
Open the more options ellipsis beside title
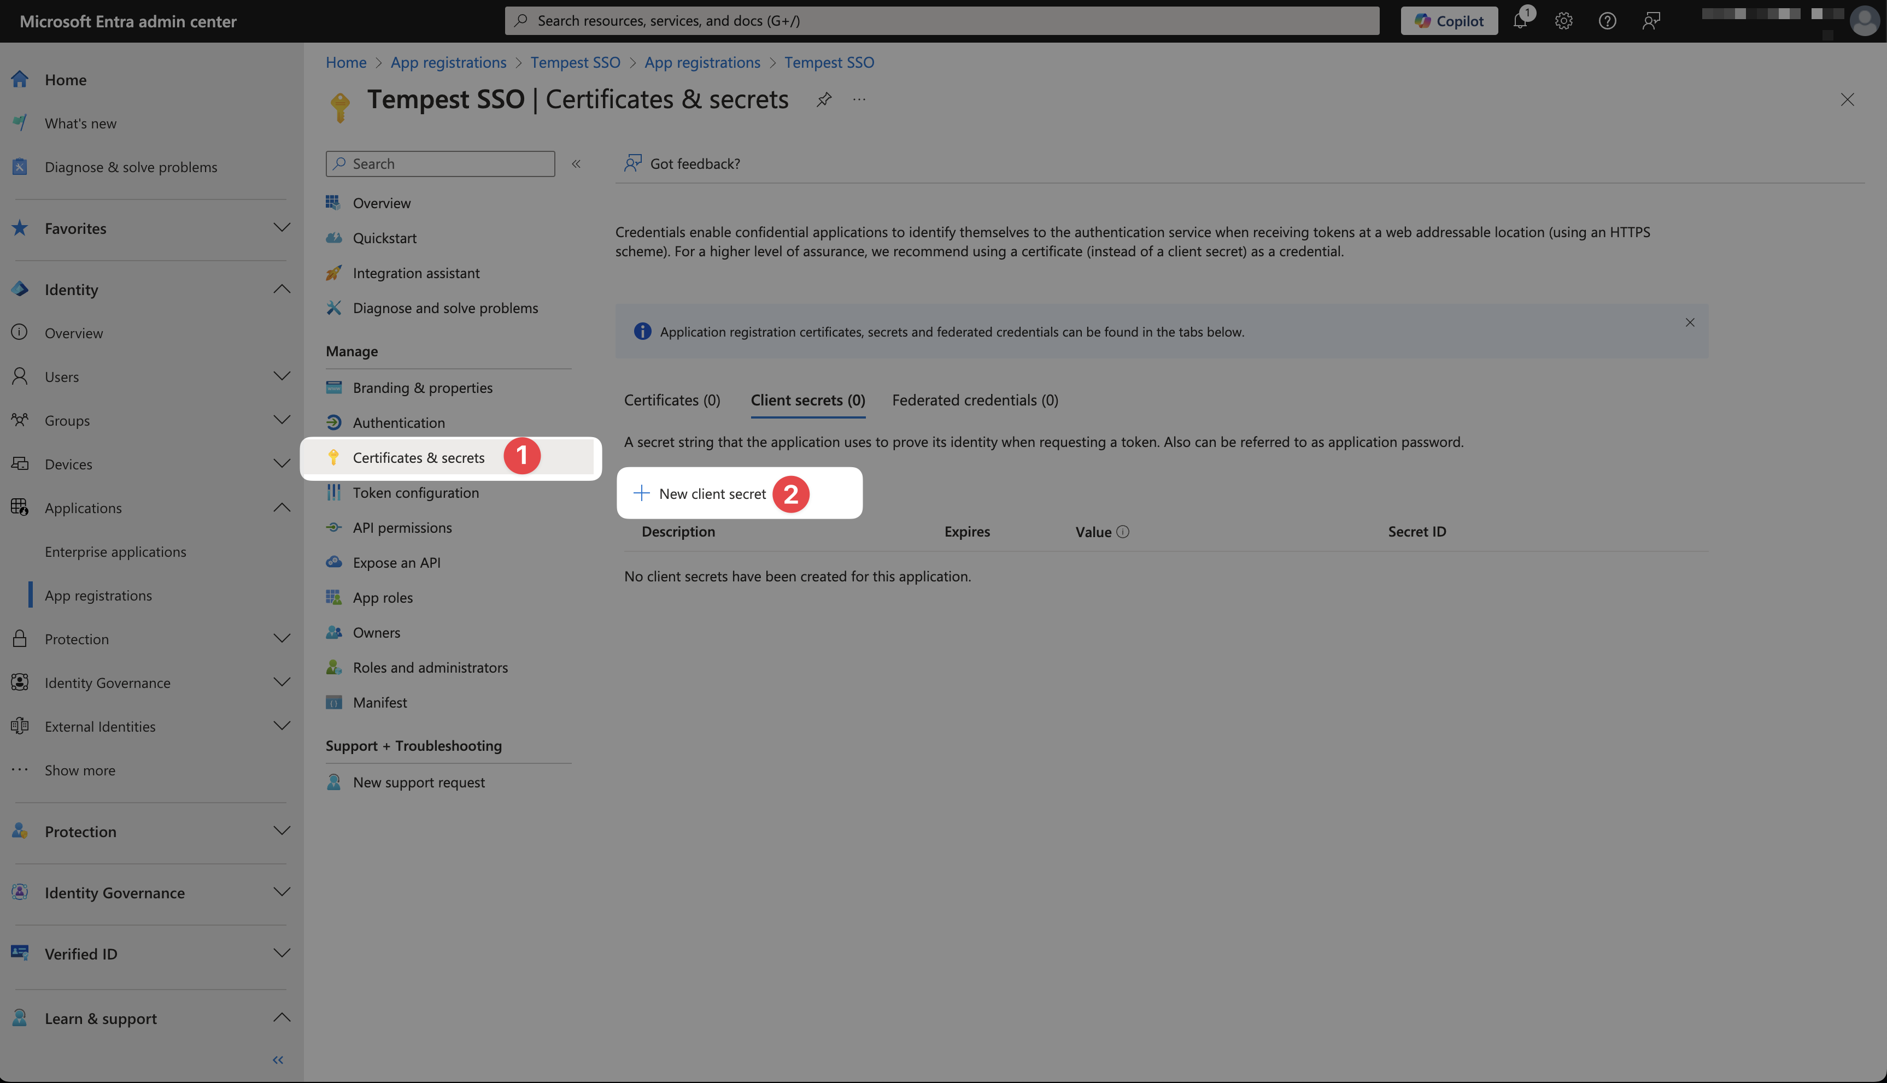[859, 99]
